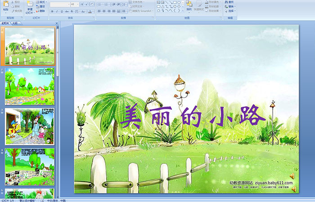The width and height of the screenshot is (315, 202).
Task: Open Shape Outline (形状轮廓) menu
Action: [213, 6]
